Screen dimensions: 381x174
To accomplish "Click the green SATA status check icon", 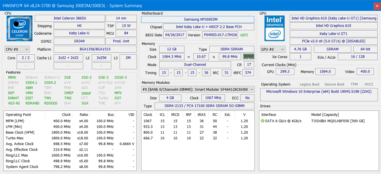I will (x=263, y=121).
